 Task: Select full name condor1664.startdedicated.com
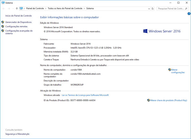click(86, 74)
